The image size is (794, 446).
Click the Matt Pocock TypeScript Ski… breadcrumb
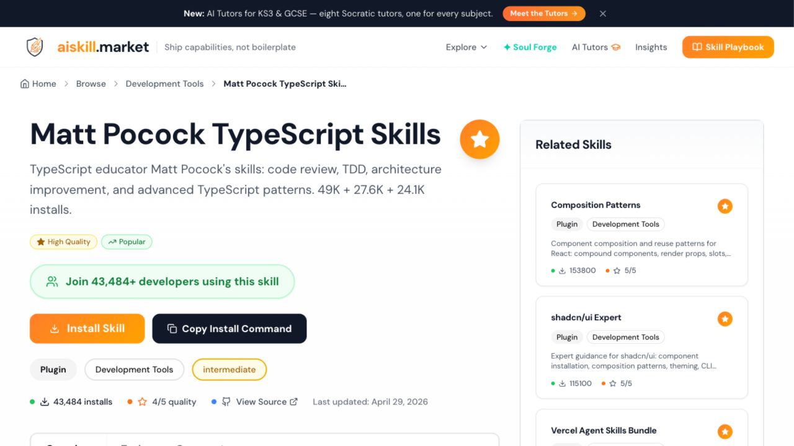(x=285, y=84)
